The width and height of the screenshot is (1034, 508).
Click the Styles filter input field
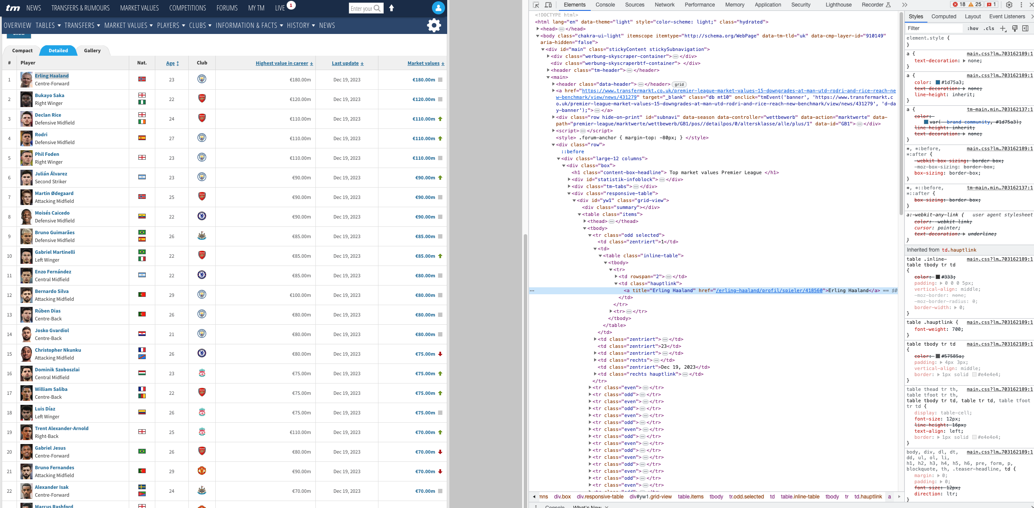point(934,28)
